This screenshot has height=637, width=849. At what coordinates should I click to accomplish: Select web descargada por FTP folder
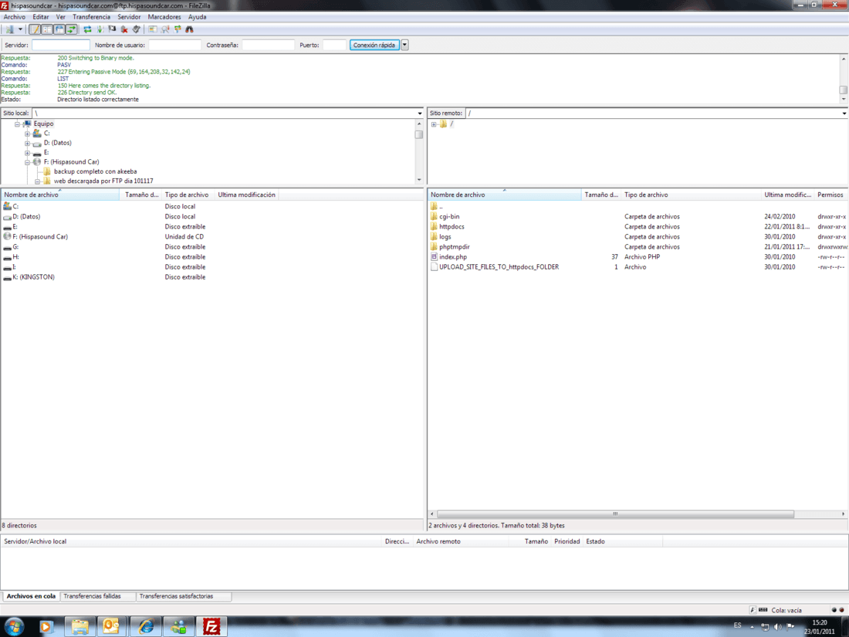103,181
